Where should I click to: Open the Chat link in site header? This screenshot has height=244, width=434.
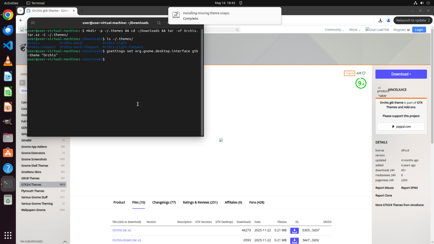point(377,30)
